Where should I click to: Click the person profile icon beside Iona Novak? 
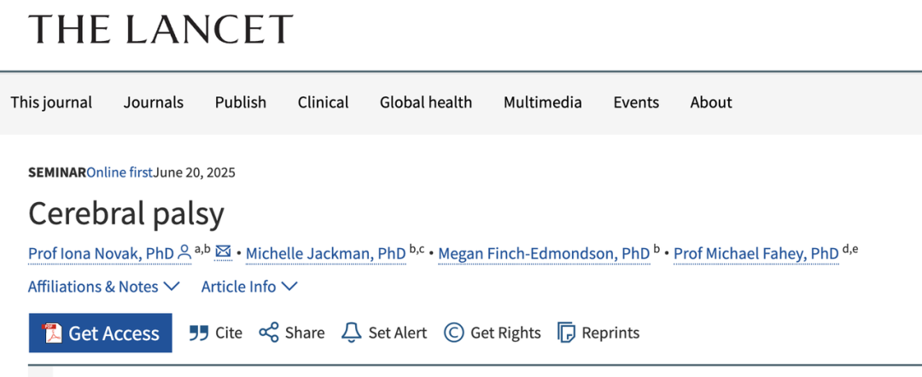click(184, 252)
